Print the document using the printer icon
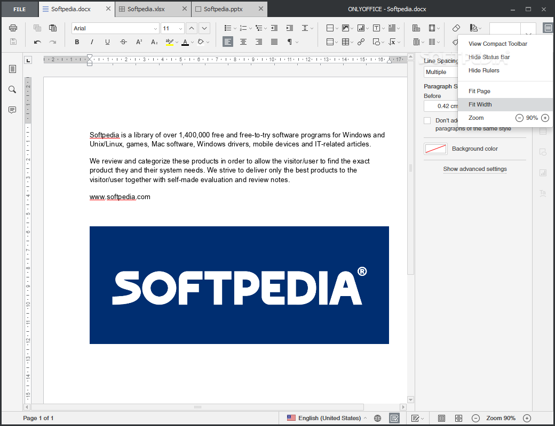The width and height of the screenshot is (555, 426). [x=13, y=28]
